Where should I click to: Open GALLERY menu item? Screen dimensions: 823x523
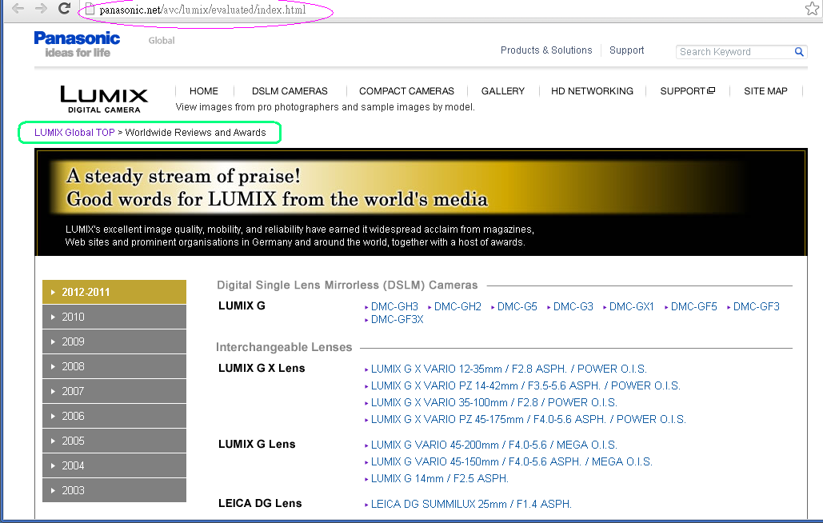503,90
